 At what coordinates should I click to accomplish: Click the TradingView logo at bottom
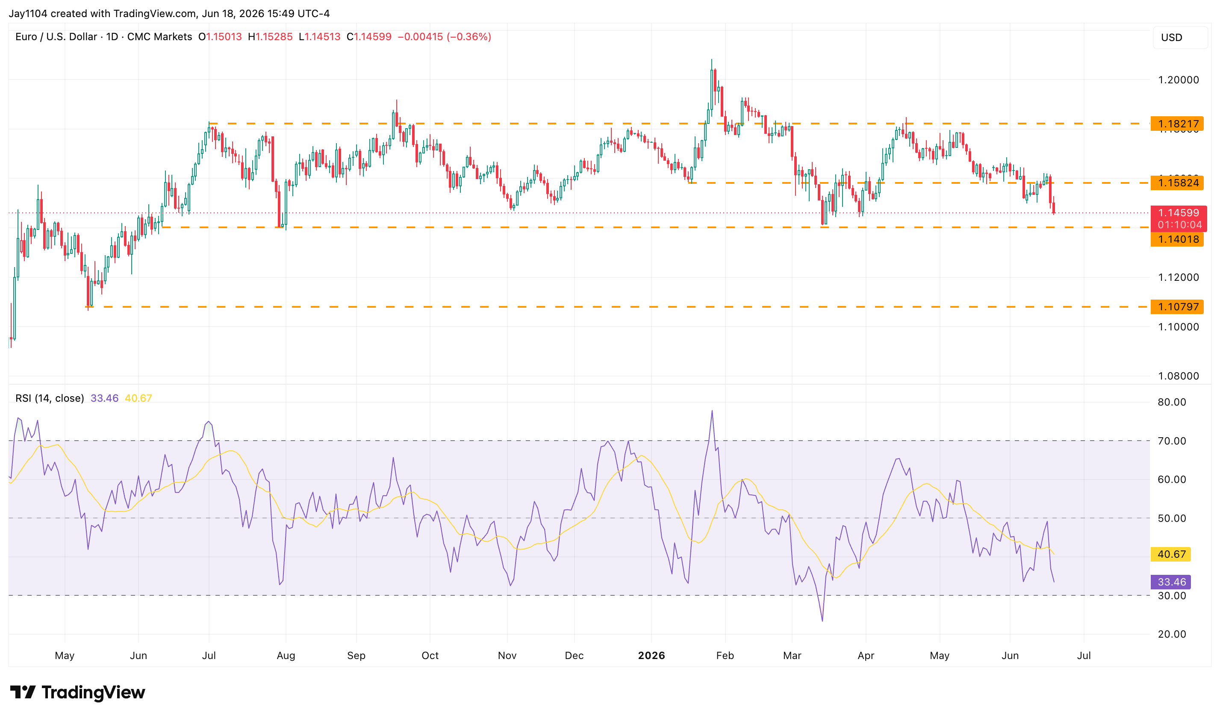click(x=77, y=692)
